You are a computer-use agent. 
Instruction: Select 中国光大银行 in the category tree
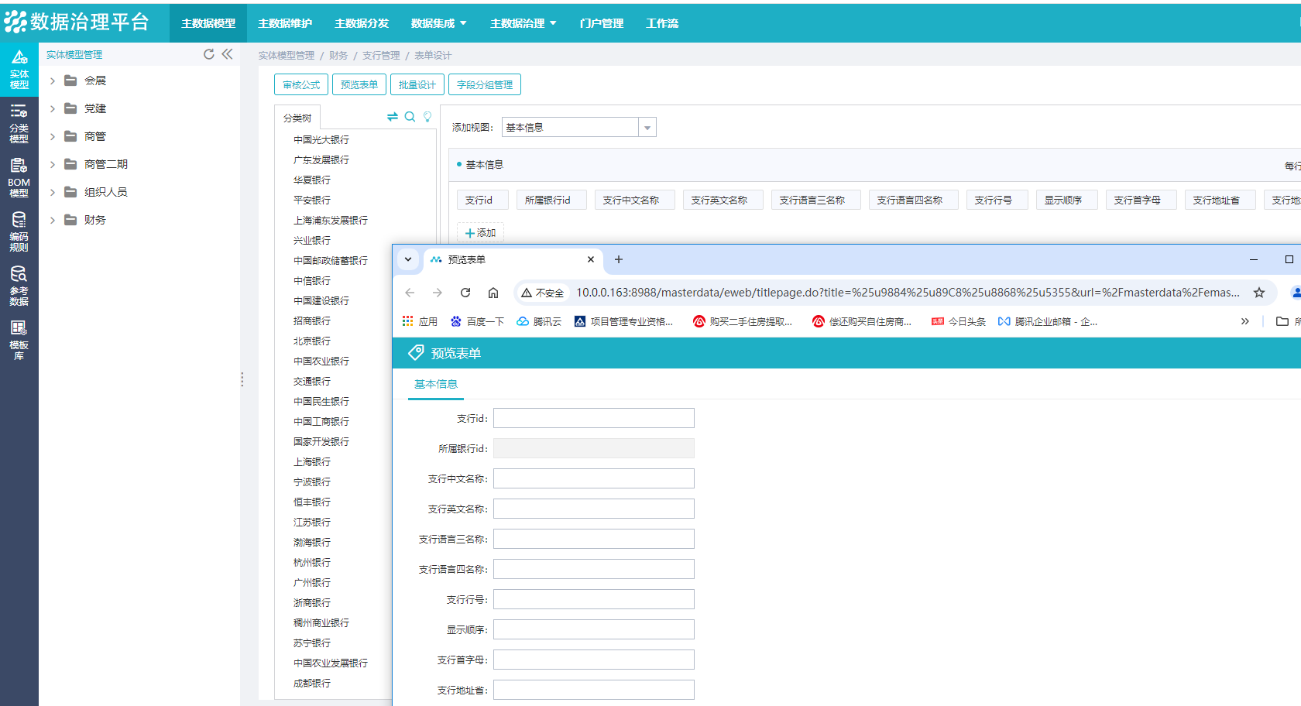[x=321, y=140]
